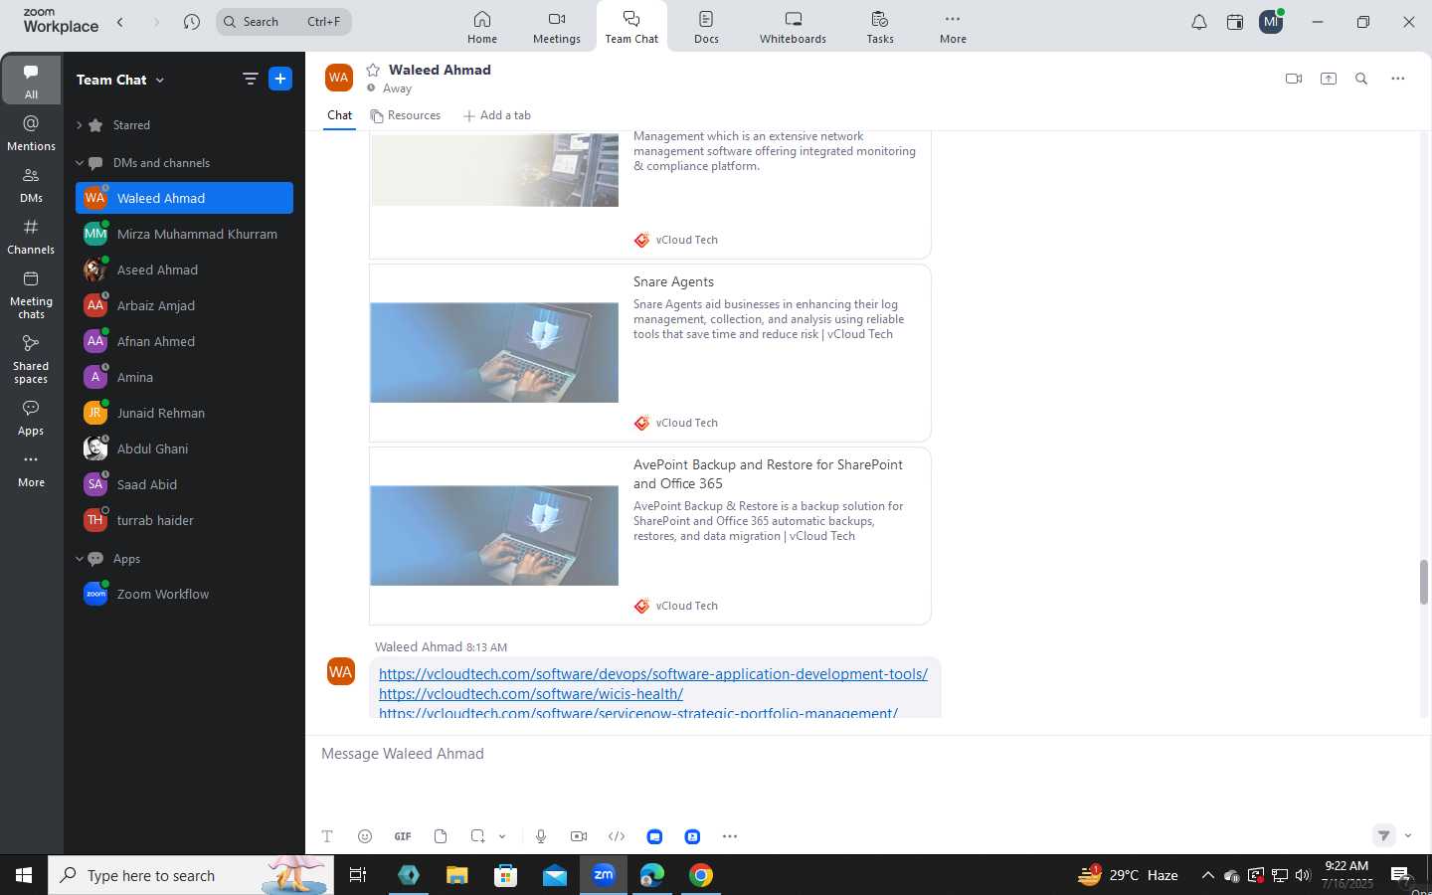Open the emoji picker
The image size is (1432, 895).
tap(365, 836)
